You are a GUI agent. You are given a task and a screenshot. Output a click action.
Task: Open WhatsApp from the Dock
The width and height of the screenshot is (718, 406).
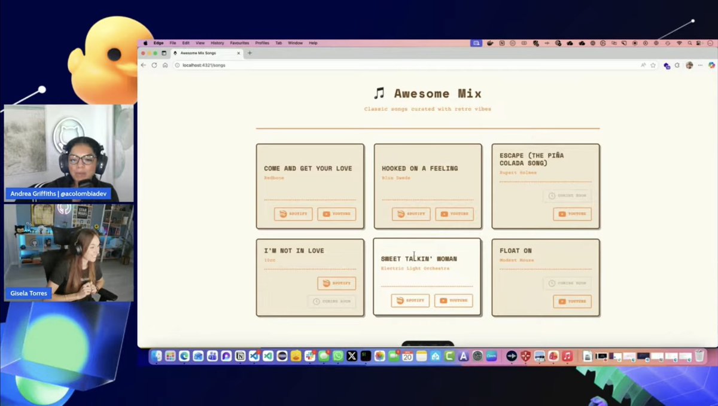coord(337,356)
